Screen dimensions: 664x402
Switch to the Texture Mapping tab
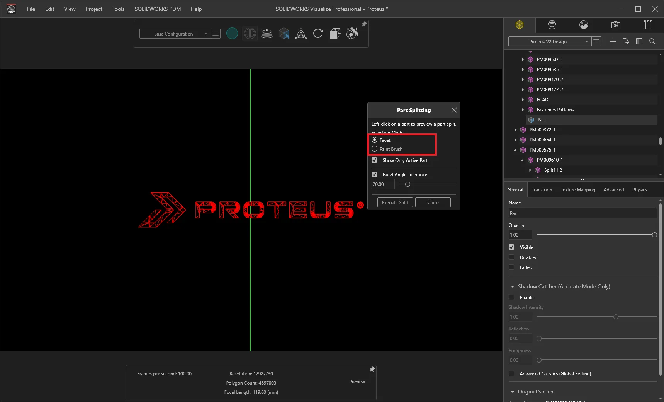(x=578, y=190)
